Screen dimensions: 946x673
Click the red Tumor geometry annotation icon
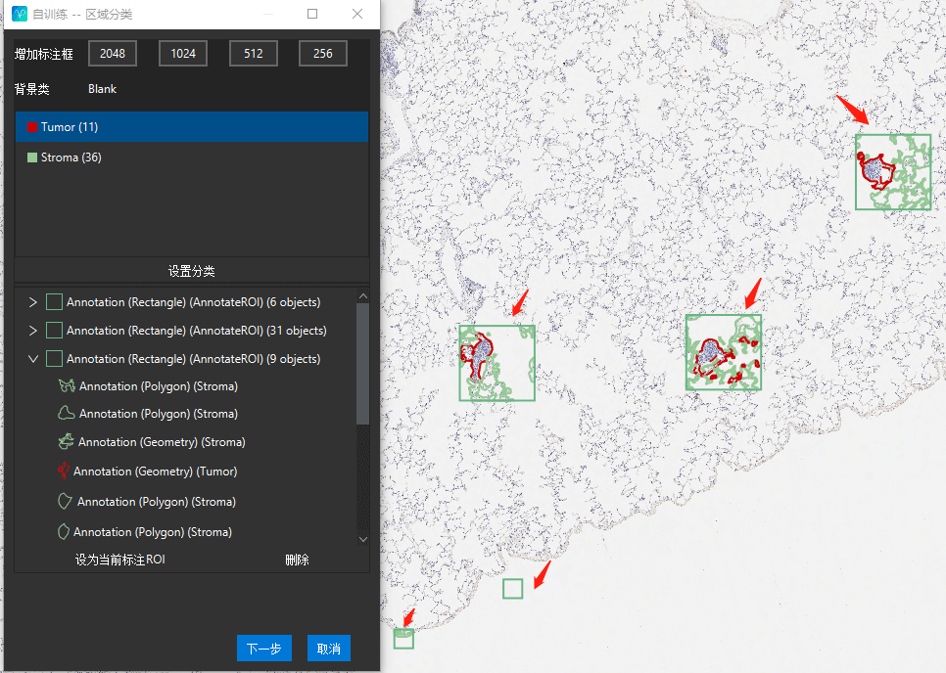64,471
